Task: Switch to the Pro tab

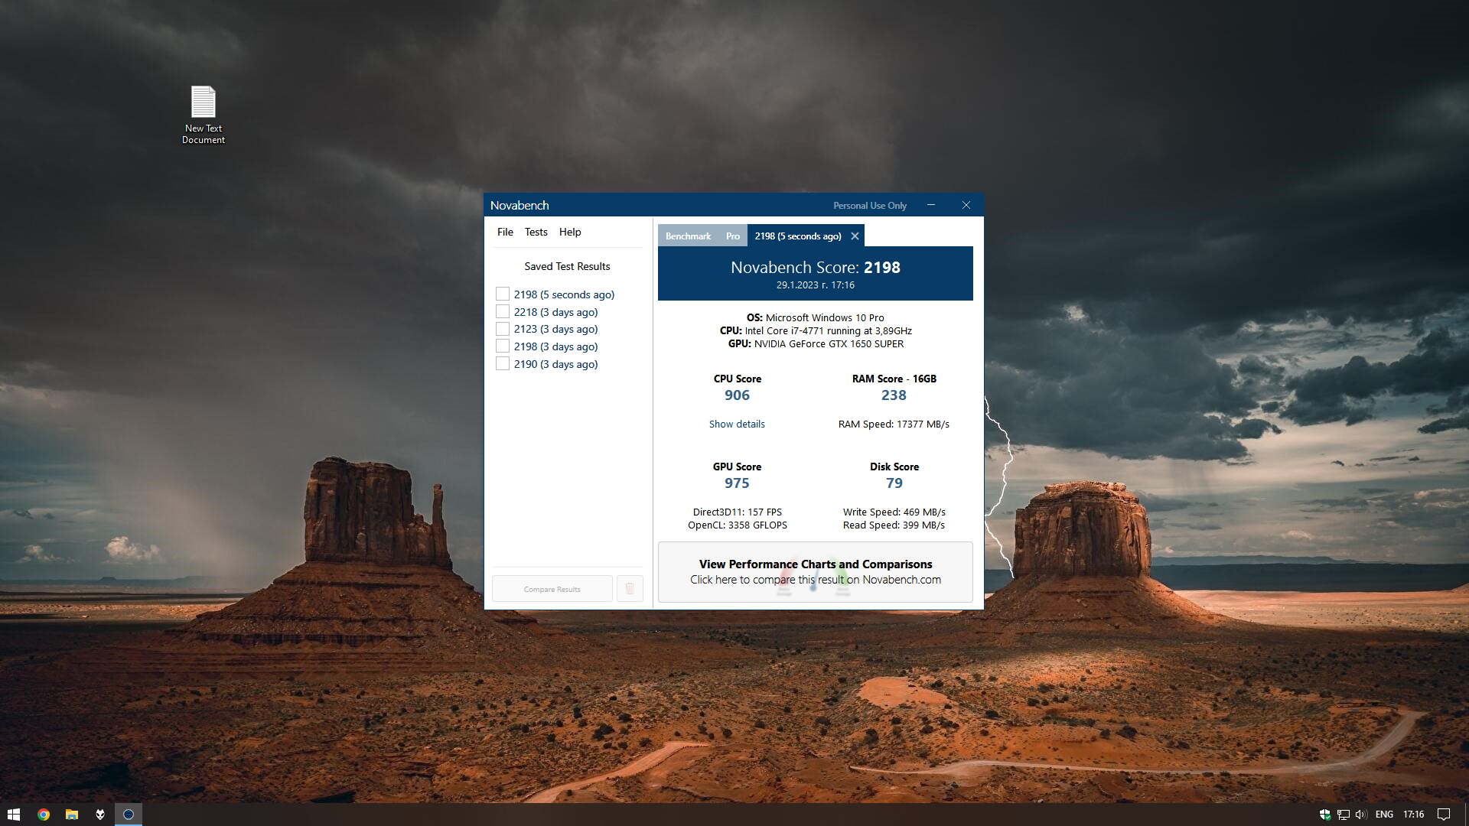Action: coord(733,236)
